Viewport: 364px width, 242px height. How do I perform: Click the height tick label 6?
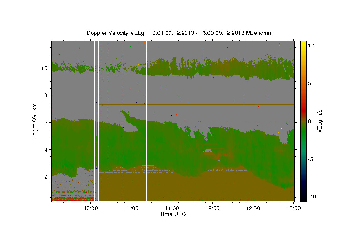click(x=46, y=122)
